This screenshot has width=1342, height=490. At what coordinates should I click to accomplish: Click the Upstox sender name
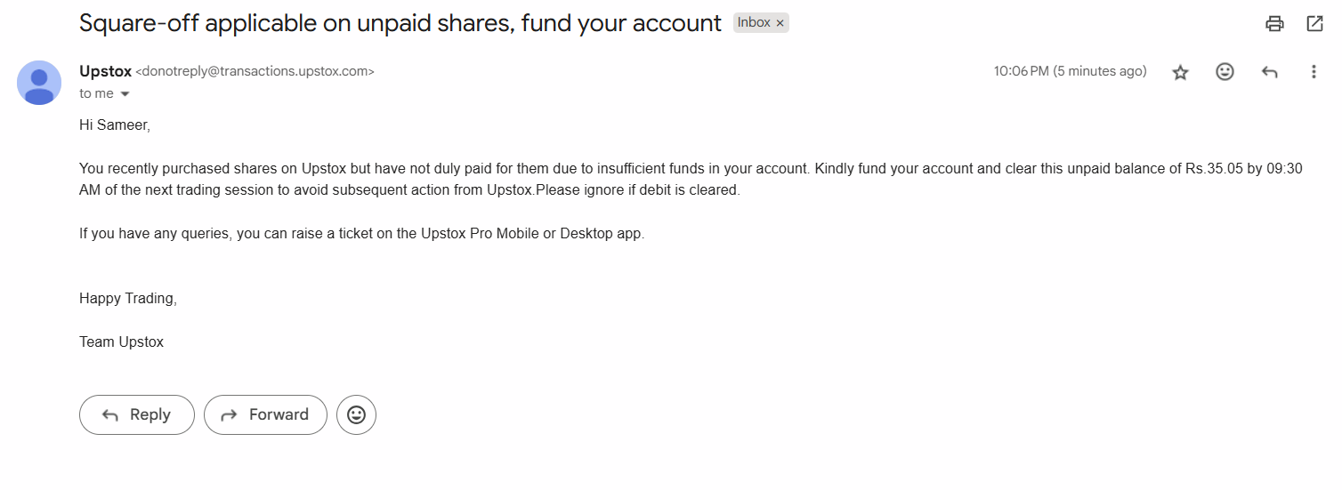pos(105,71)
